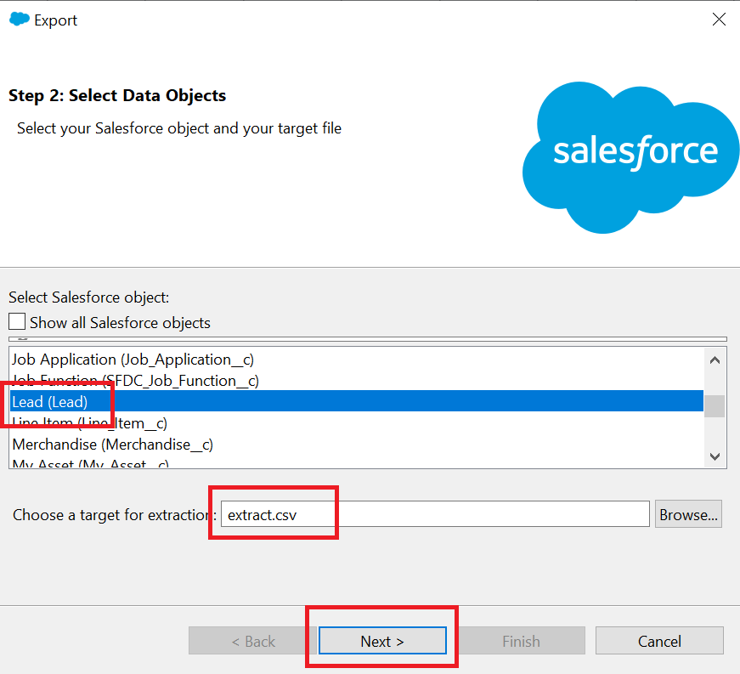Proceed with the Next > button
Viewport: 740px width, 674px height.
click(382, 641)
